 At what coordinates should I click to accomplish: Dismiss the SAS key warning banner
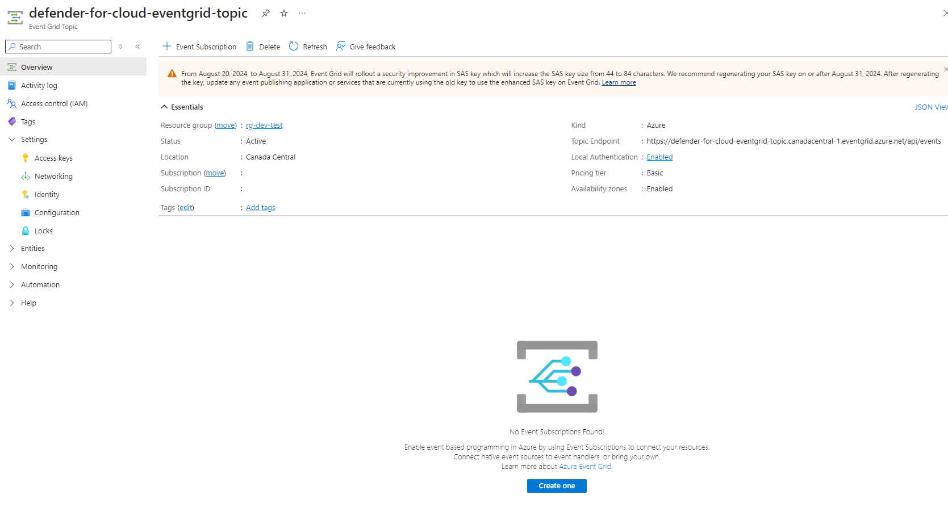945,69
